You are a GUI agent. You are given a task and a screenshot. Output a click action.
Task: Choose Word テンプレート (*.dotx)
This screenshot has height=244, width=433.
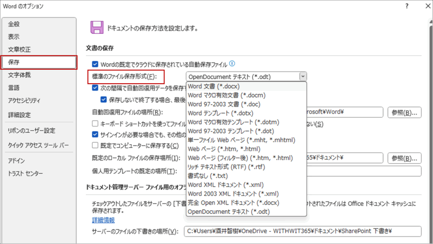click(247, 113)
